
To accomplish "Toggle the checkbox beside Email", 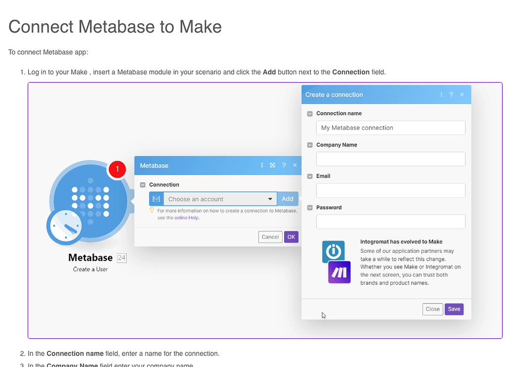I will 309,176.
